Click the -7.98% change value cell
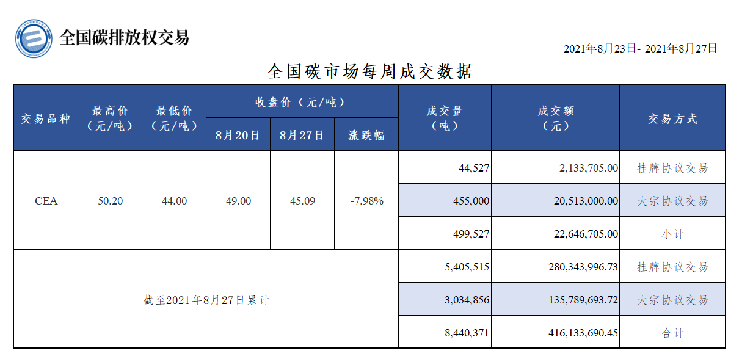742x359 pixels. 366,201
